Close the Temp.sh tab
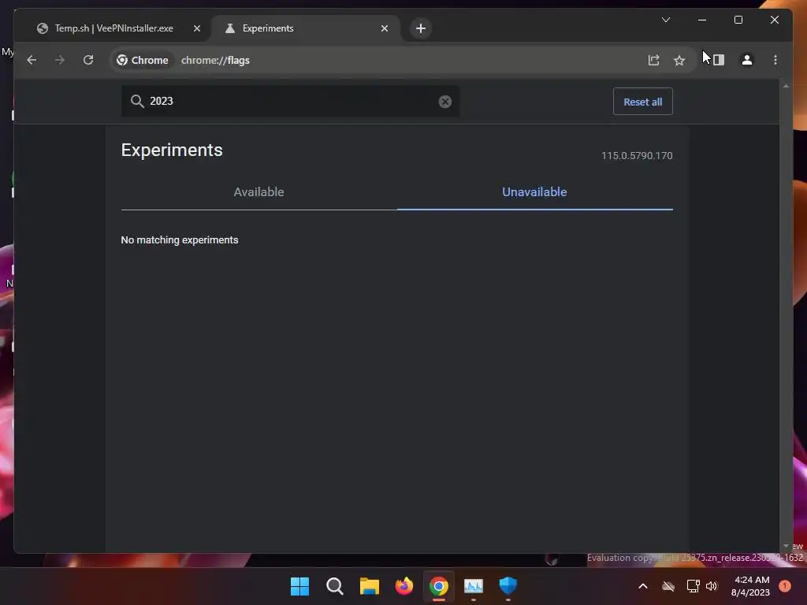Screen dimensions: 807x605 pos(196,28)
